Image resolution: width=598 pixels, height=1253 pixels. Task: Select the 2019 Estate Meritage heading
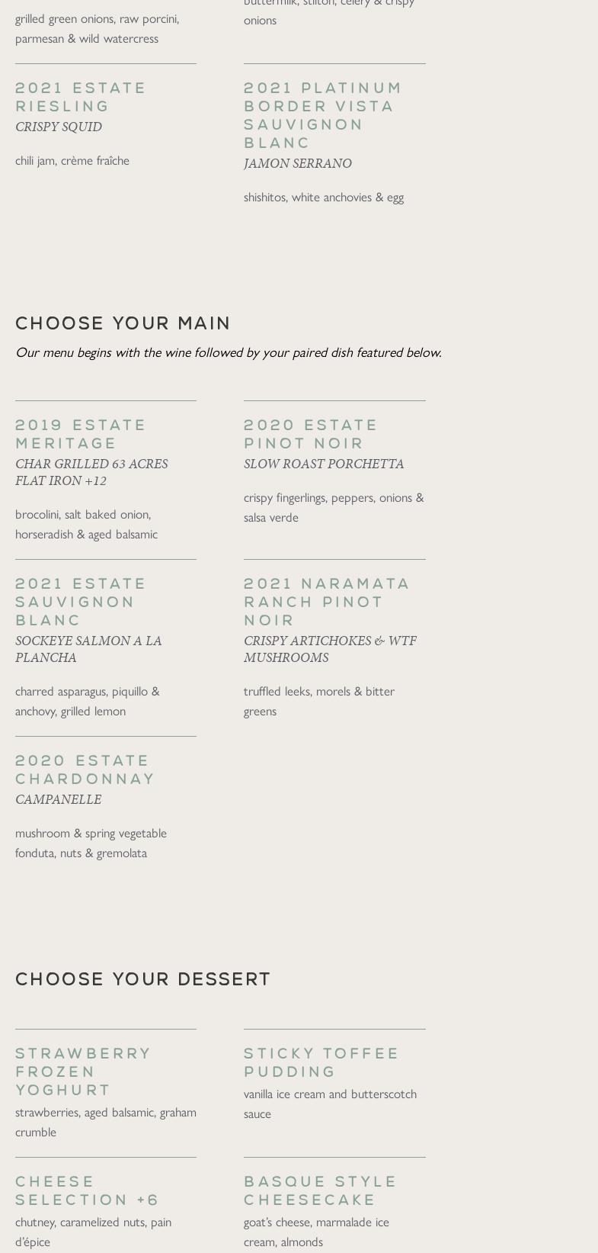[x=81, y=434]
